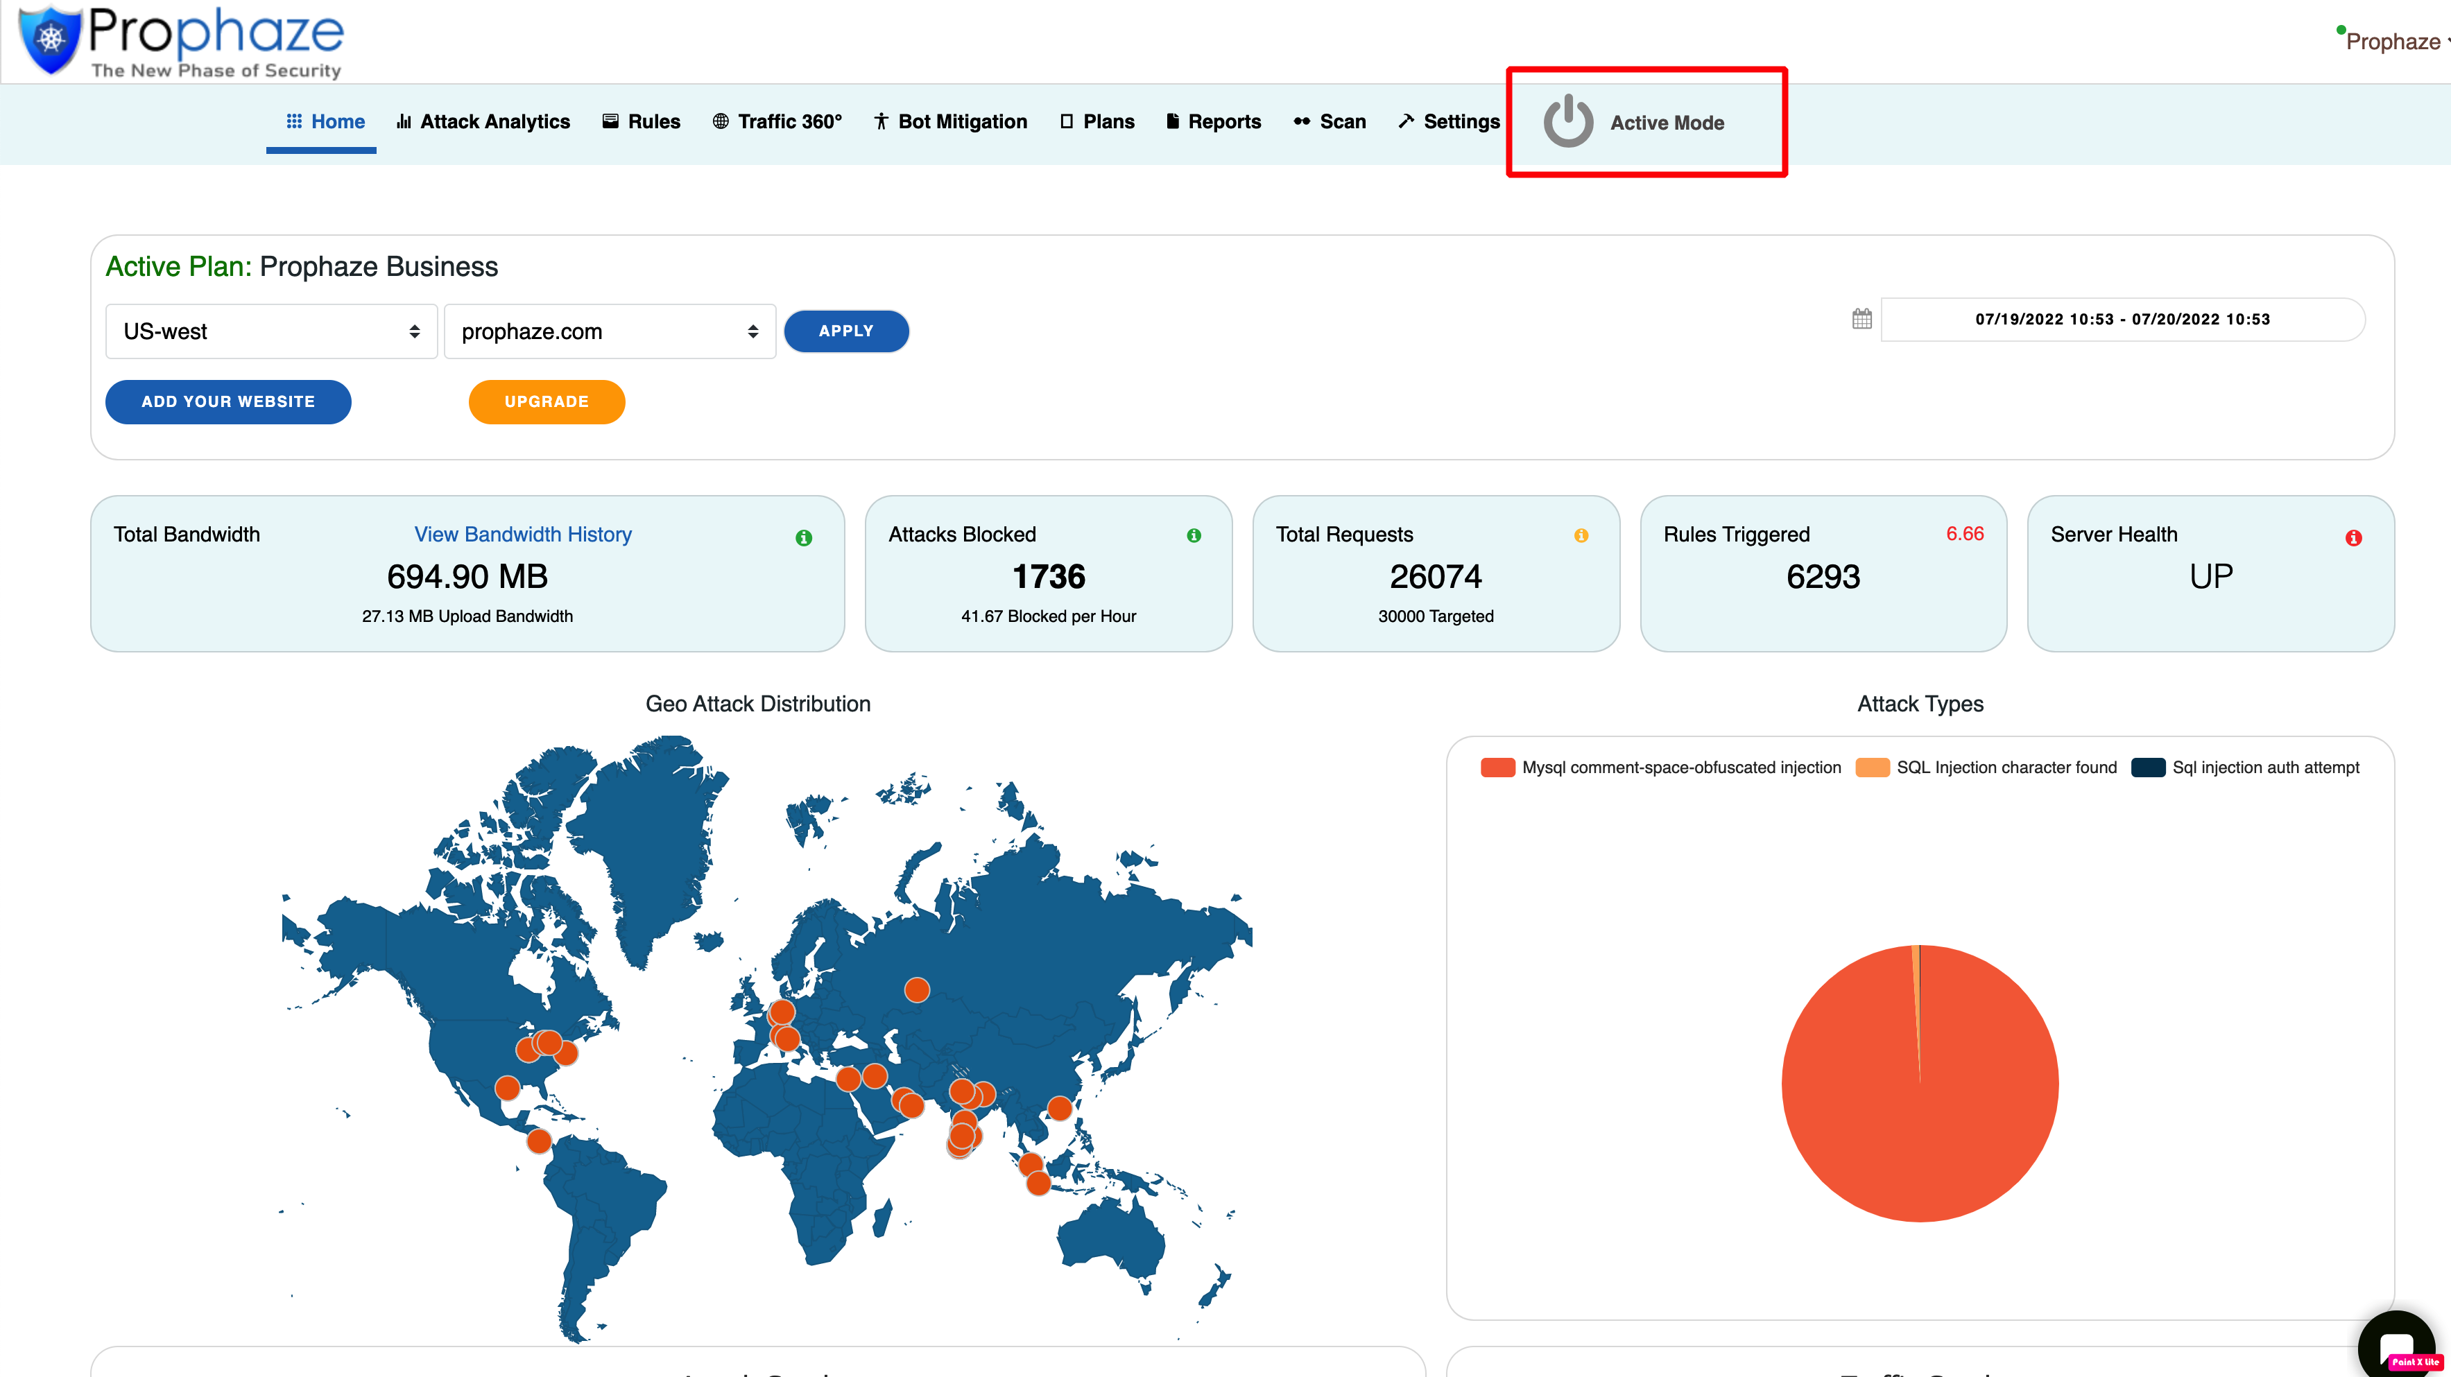
Task: Open View Bandwidth History link
Action: click(x=522, y=535)
